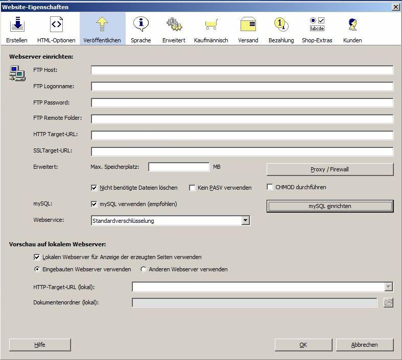The height and width of the screenshot is (360, 402).
Task: Select the Shop-Extras icon
Action: click(x=317, y=24)
